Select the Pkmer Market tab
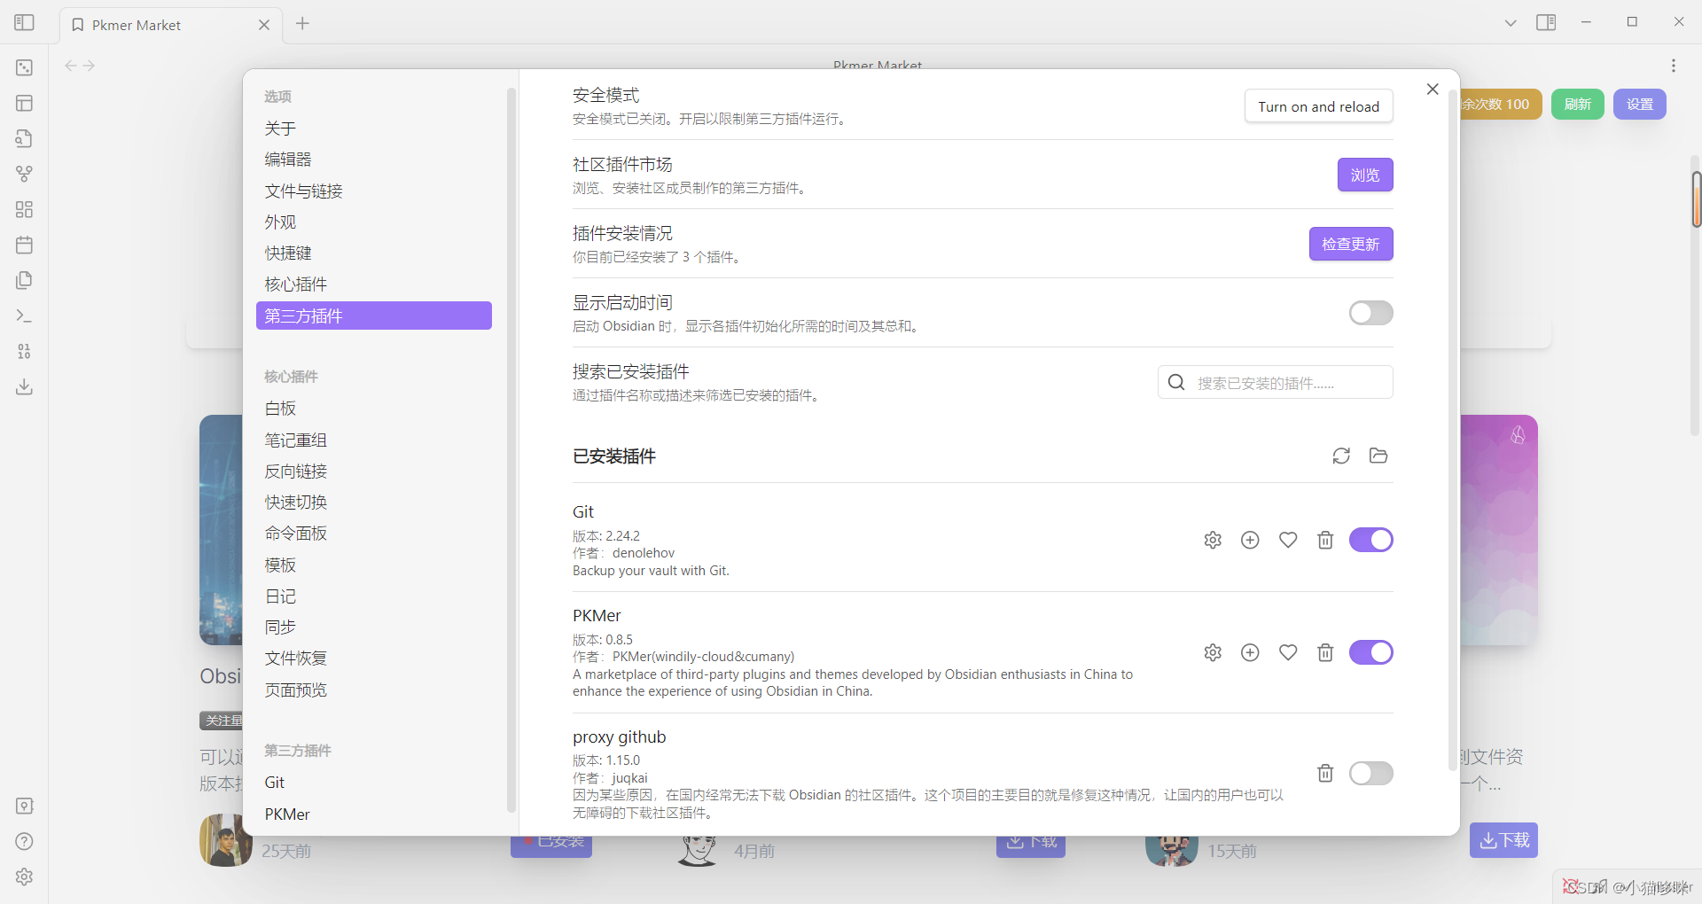The height and width of the screenshot is (904, 1702). (x=170, y=25)
